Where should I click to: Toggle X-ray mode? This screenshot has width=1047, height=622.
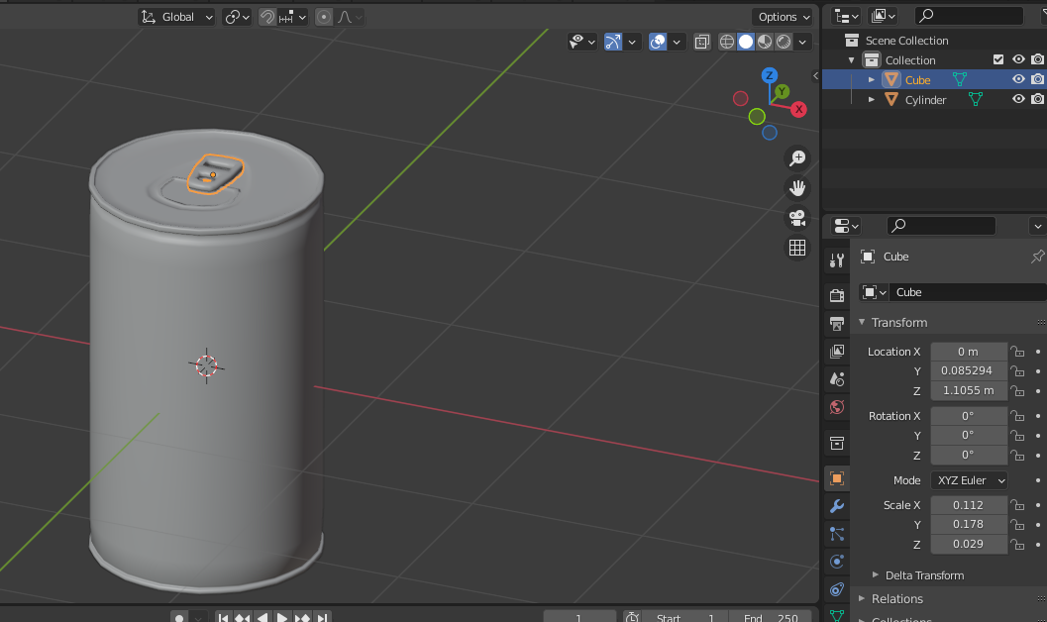coord(701,42)
